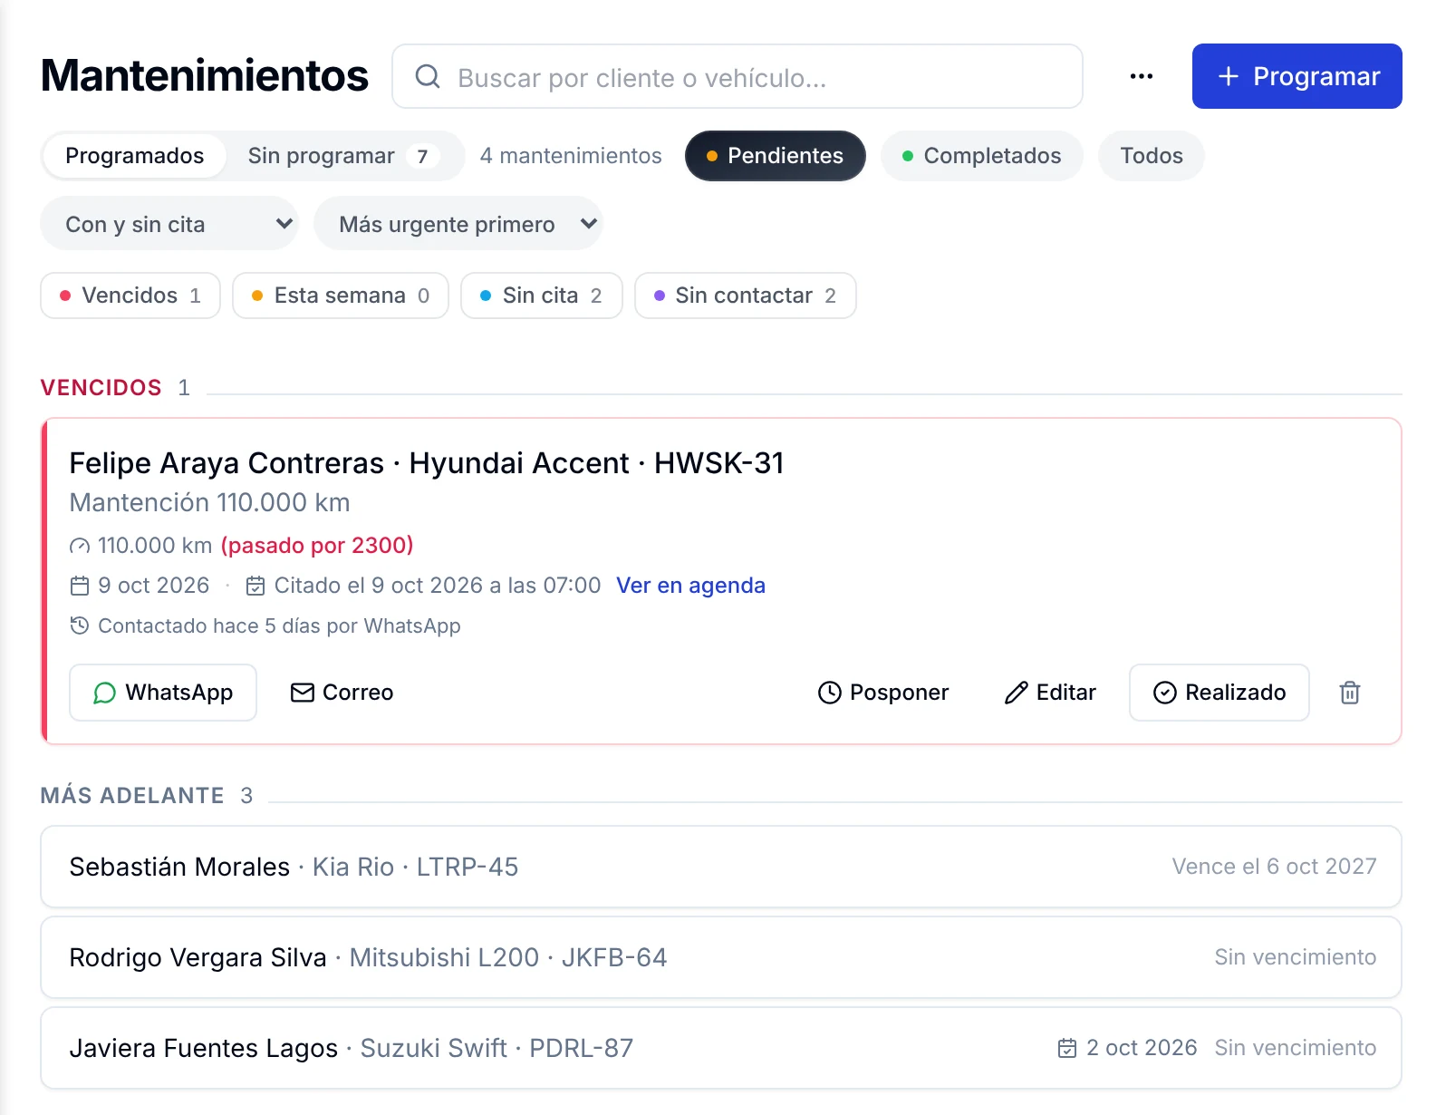Screen dimensions: 1446x1115
Task: Switch to the Sin programar tab
Action: tap(343, 156)
